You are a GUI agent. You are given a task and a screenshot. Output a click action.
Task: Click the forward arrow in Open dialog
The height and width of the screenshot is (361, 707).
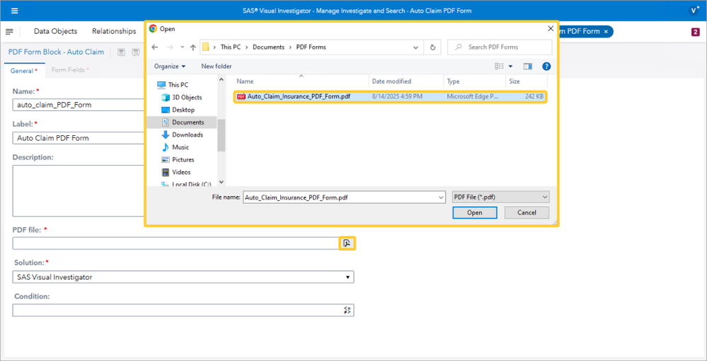tap(170, 47)
